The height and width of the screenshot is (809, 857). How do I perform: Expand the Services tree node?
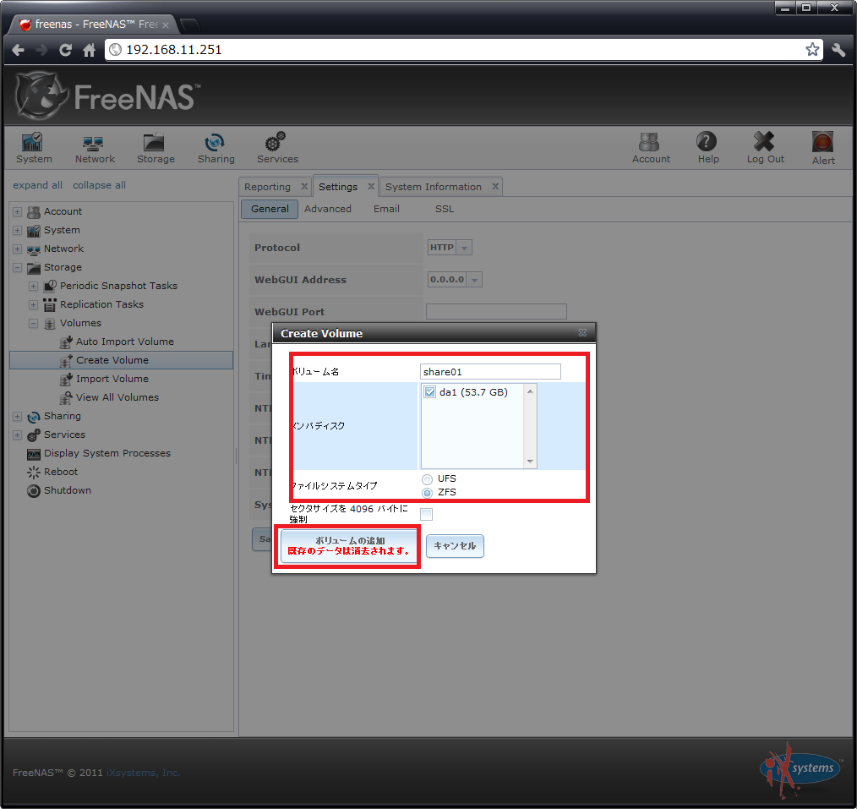(x=18, y=435)
